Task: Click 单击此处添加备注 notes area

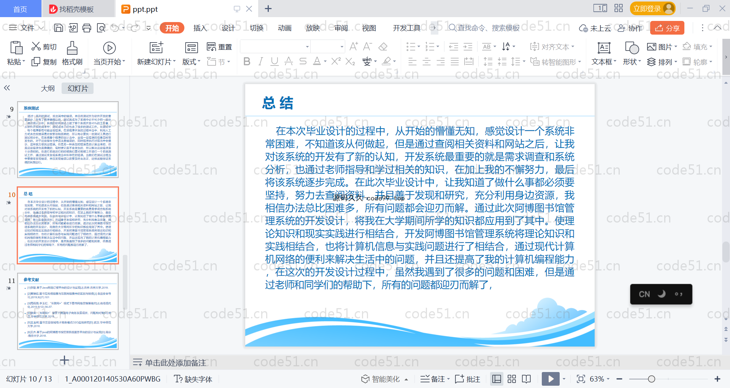Action: coord(175,363)
